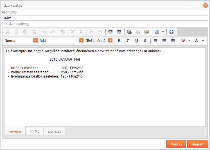The height and width of the screenshot is (150, 210).
Task: Toggle fullscreen editor mode
Action: tap(171, 32)
